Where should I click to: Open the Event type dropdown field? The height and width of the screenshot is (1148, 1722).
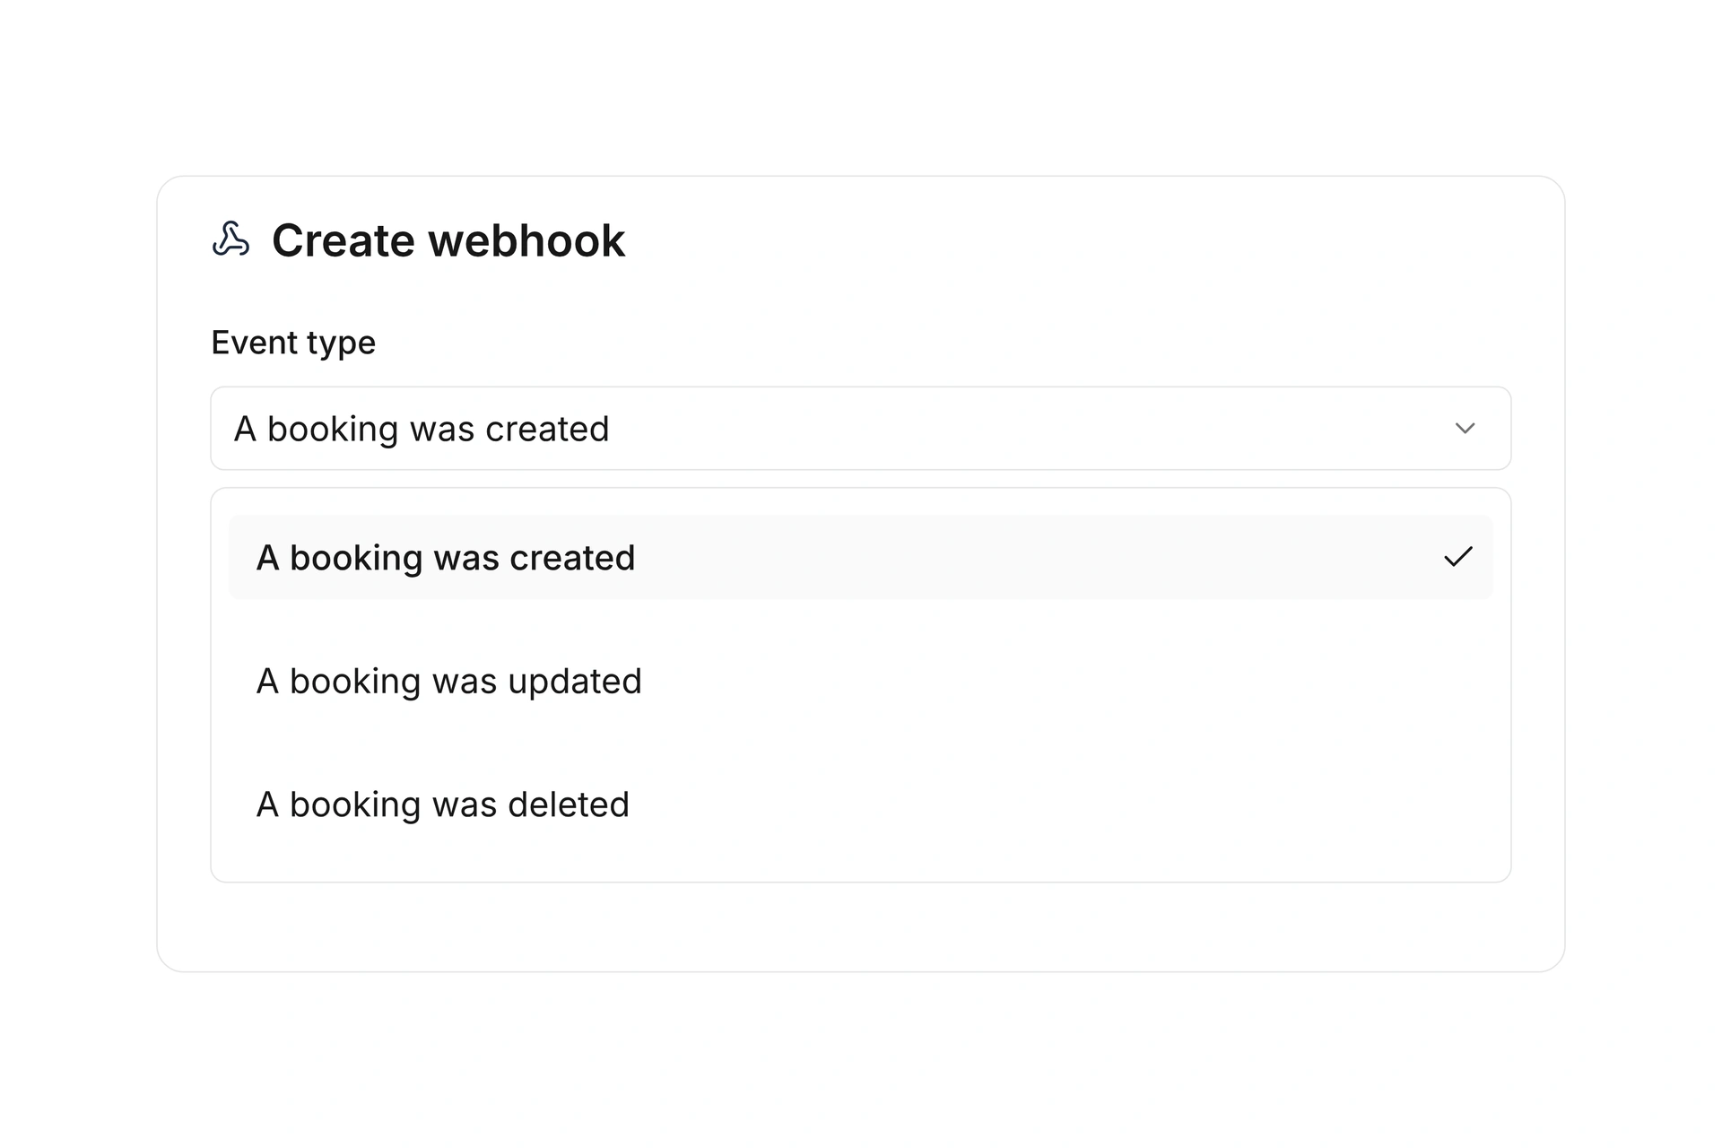click(x=860, y=429)
